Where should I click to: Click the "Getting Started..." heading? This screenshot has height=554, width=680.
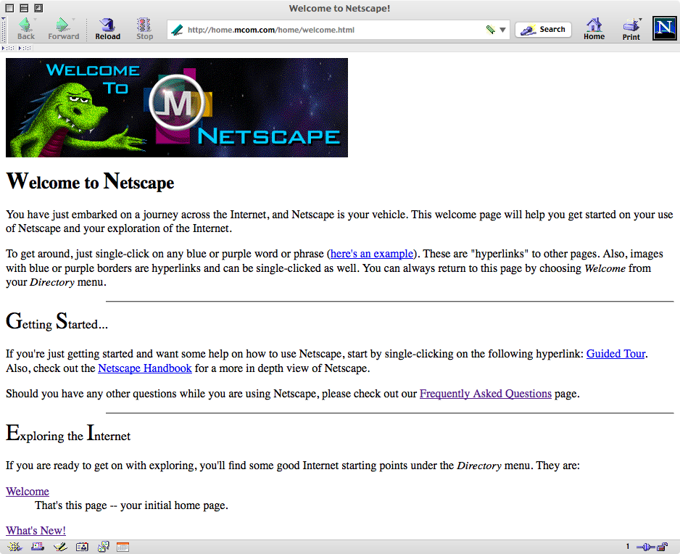pos(57,321)
